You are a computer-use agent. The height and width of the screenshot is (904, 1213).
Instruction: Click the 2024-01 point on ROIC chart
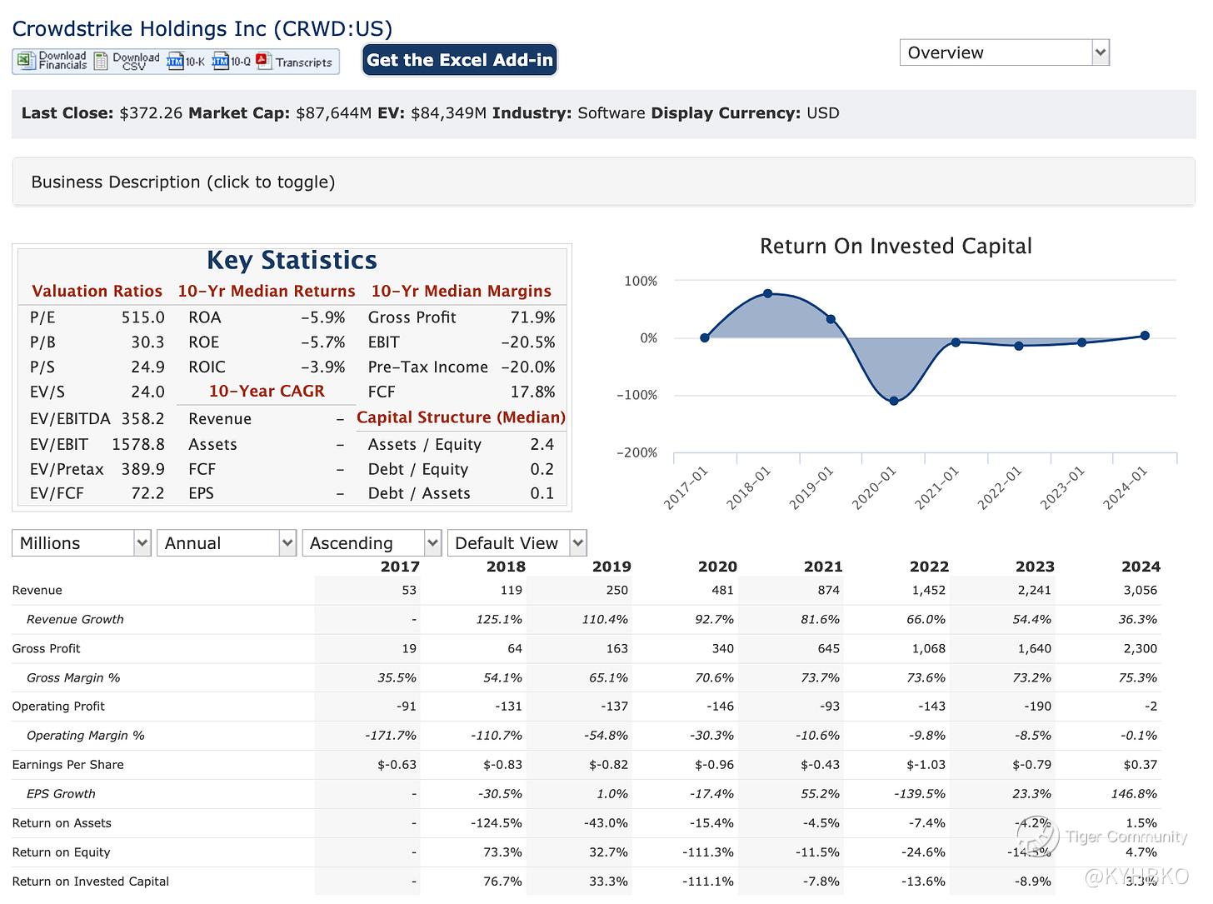point(1145,336)
